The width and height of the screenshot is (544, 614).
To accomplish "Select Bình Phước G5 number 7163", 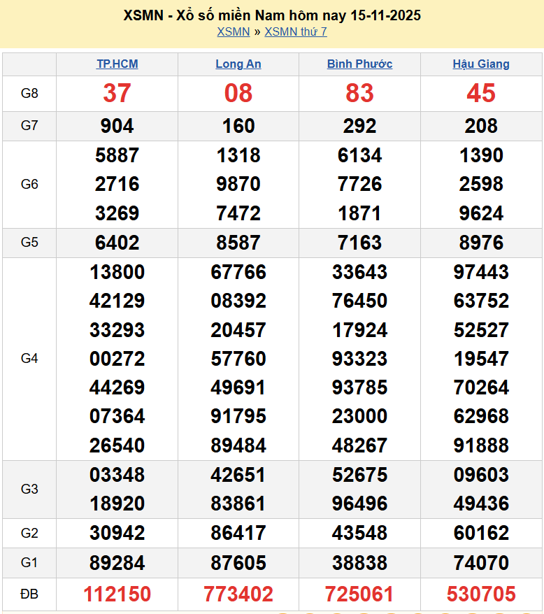I will point(359,243).
